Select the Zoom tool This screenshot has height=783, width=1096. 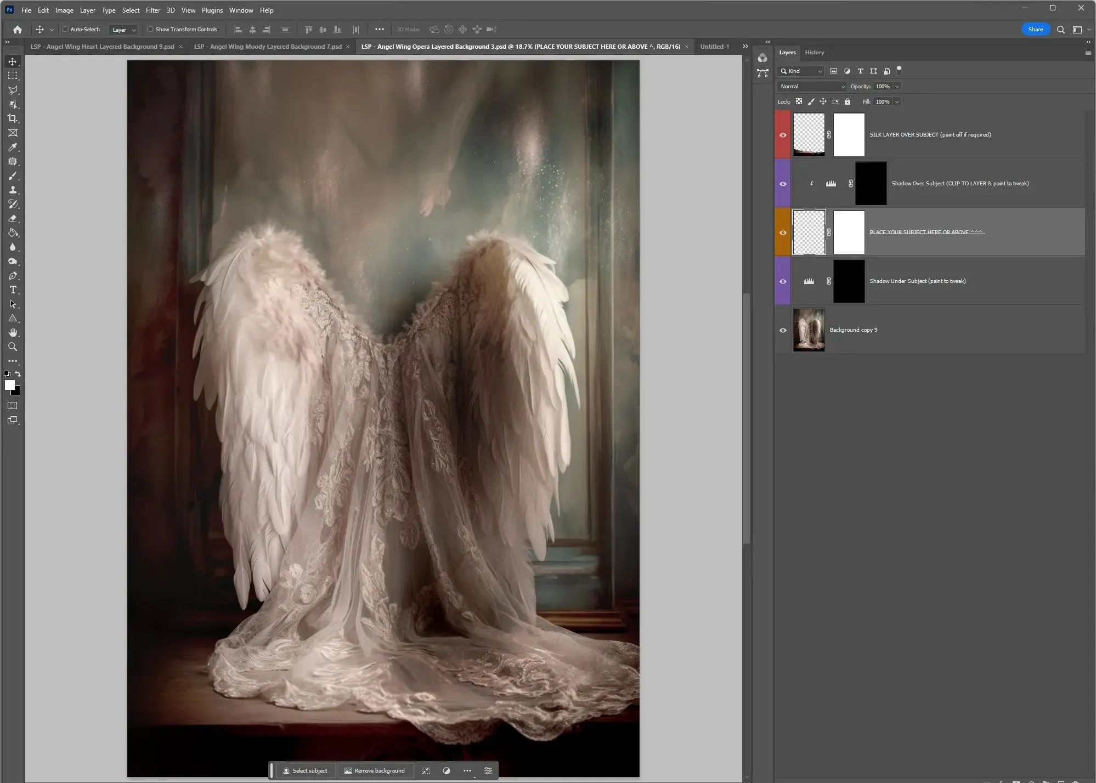point(13,347)
